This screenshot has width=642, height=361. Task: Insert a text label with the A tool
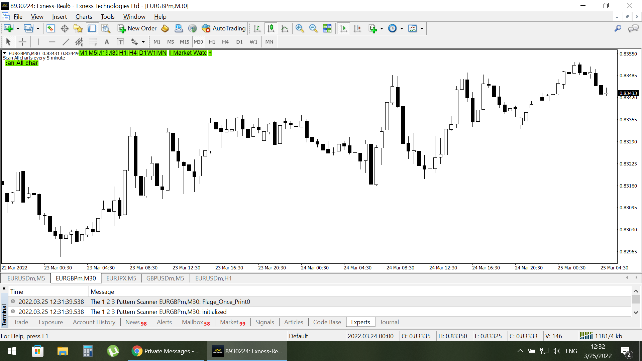107,42
